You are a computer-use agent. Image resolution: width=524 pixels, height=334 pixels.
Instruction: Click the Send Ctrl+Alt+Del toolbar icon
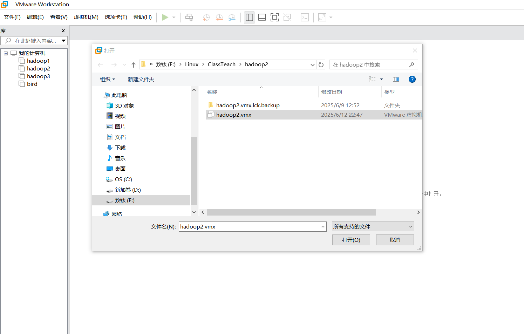click(x=189, y=17)
